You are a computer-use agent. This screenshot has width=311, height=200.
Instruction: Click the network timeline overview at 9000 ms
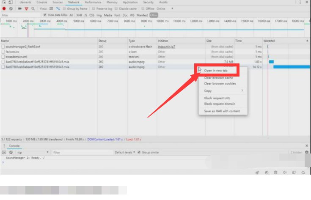[x=146, y=25]
